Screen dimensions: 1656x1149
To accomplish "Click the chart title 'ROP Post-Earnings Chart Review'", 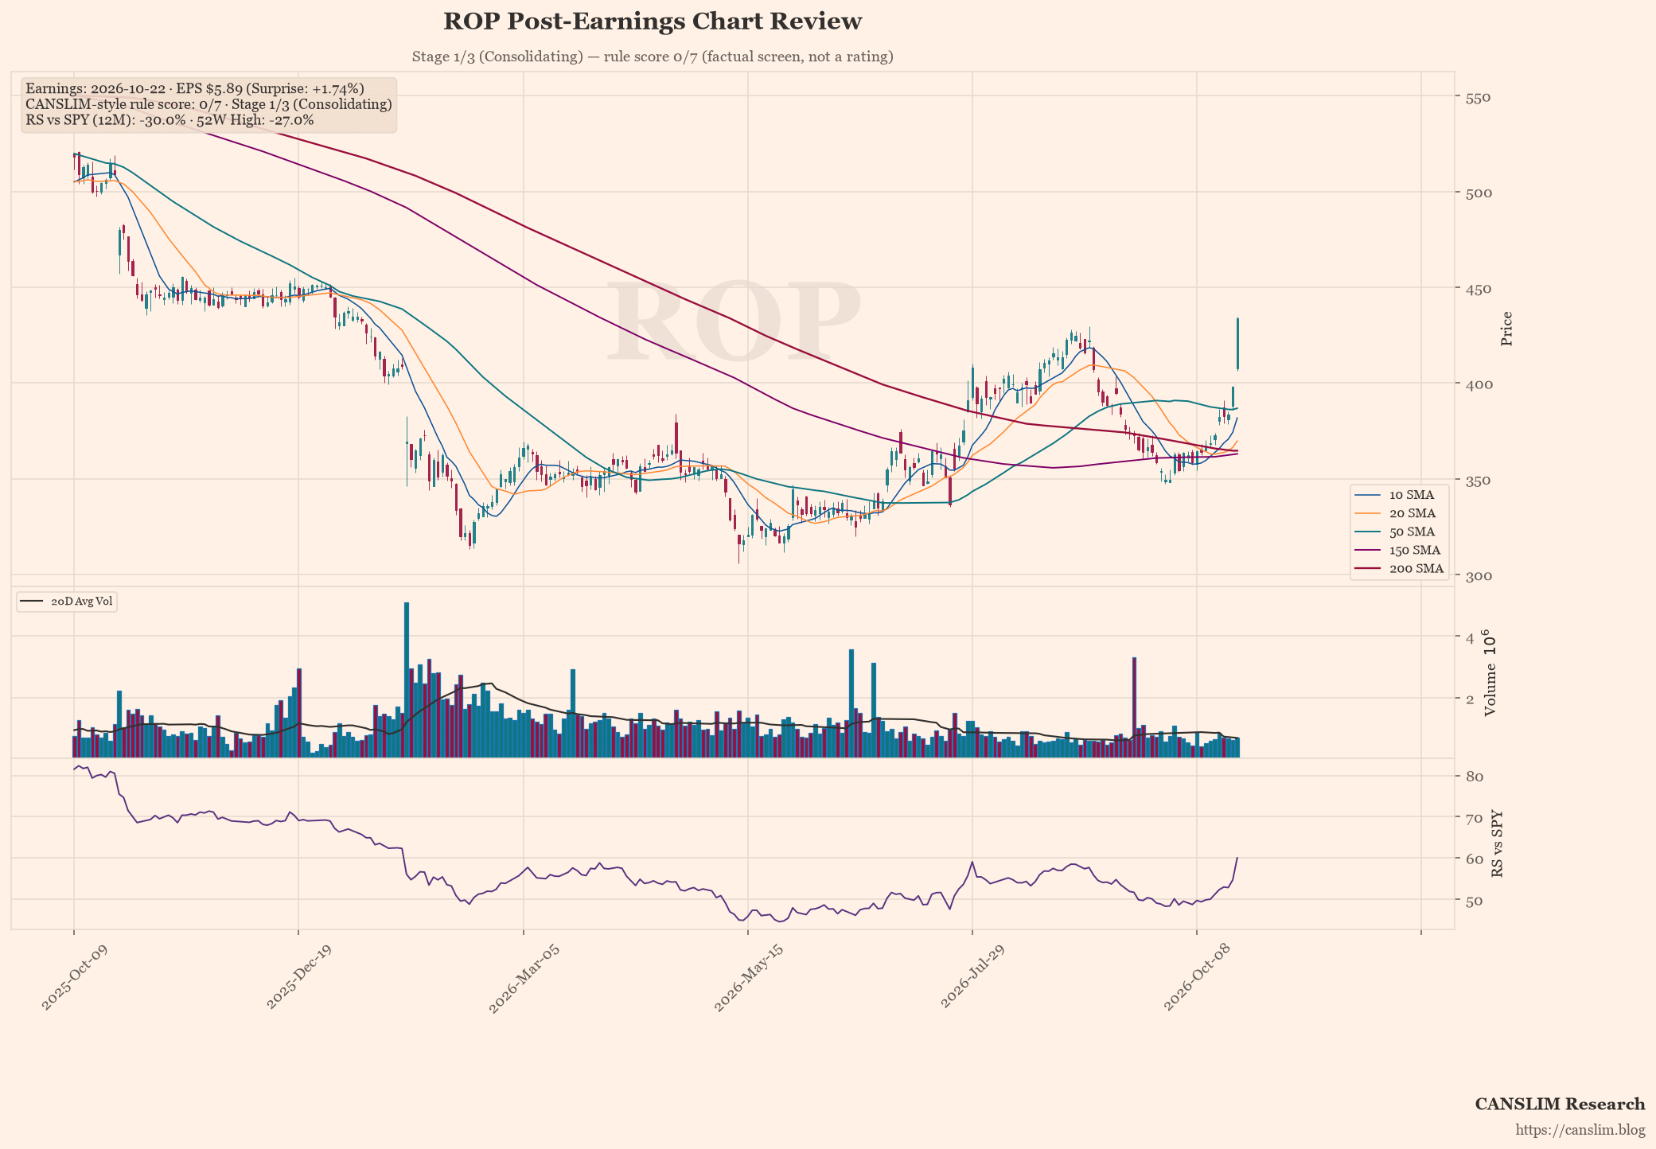I will click(x=653, y=21).
